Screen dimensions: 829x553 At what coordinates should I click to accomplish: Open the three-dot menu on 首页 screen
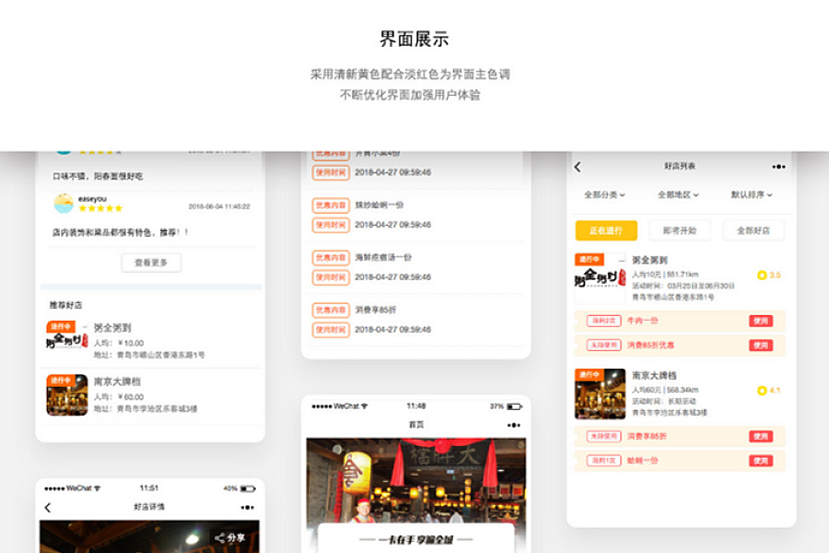[x=513, y=425]
